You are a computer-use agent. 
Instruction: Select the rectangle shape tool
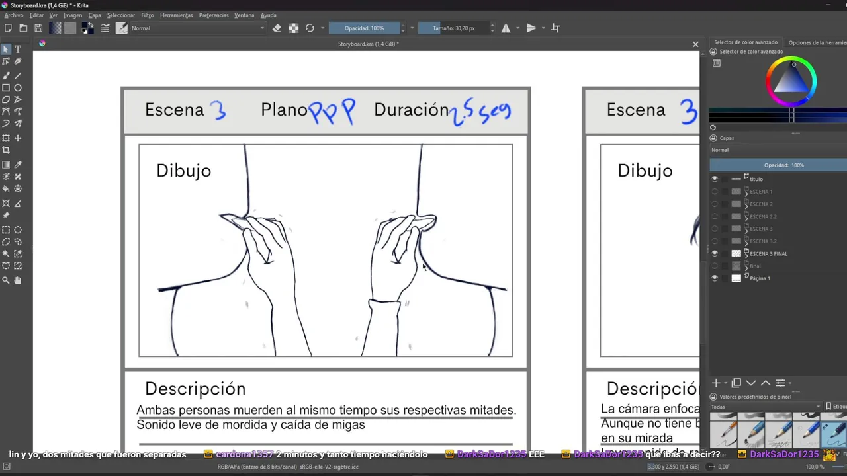point(6,88)
